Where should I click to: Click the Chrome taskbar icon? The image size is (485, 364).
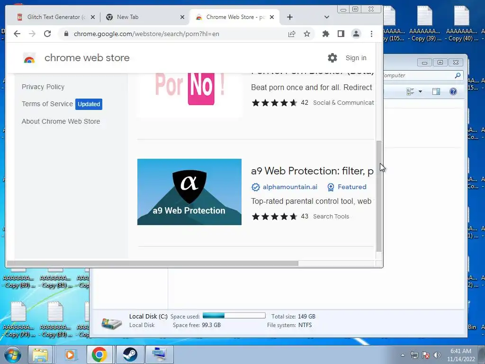(99, 355)
